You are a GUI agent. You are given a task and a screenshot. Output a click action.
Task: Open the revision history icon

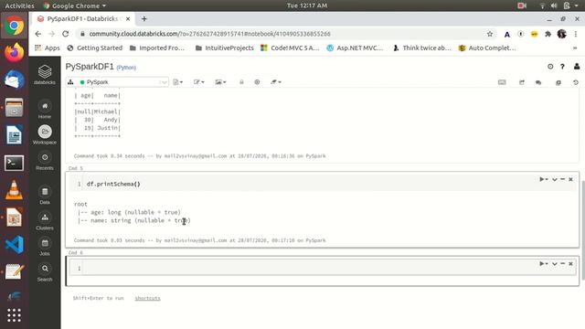click(x=576, y=82)
